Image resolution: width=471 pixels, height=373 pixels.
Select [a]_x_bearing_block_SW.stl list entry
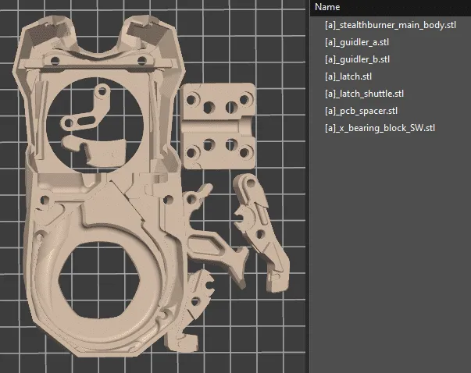(x=375, y=128)
